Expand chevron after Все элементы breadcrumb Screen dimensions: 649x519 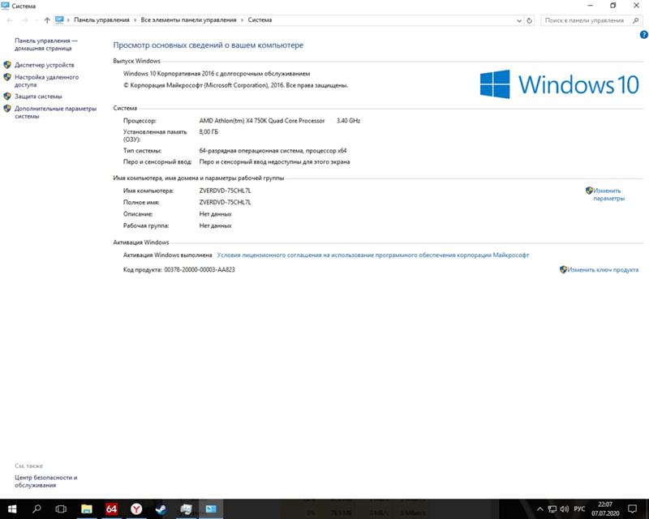[x=242, y=19]
